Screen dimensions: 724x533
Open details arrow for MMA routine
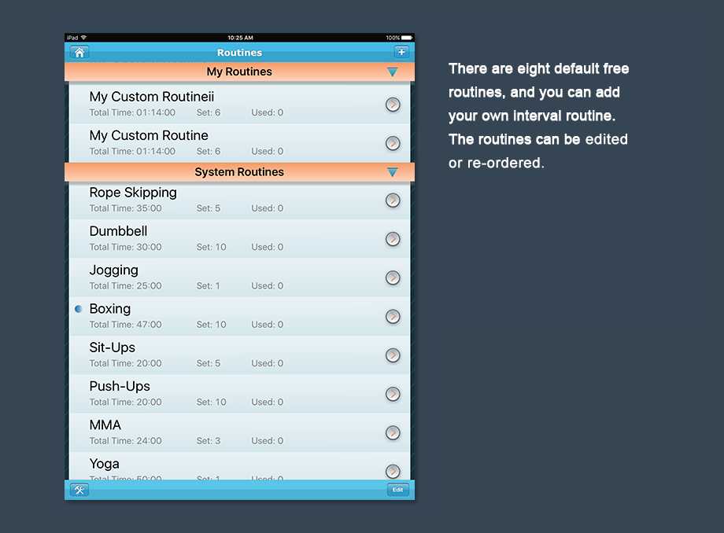(393, 432)
